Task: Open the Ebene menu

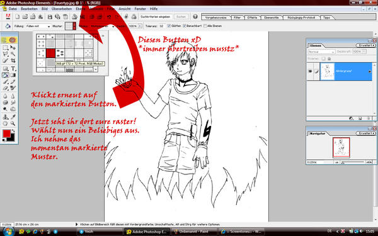Action: click(x=80, y=9)
